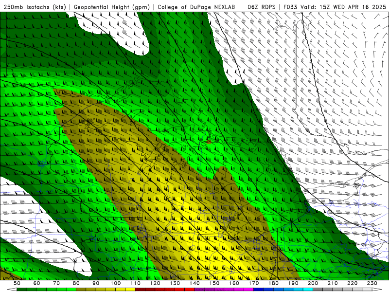This screenshot has height=292, width=389.
Task: Click the "College of DuPage NEXLAB" header text
Action: [196, 7]
